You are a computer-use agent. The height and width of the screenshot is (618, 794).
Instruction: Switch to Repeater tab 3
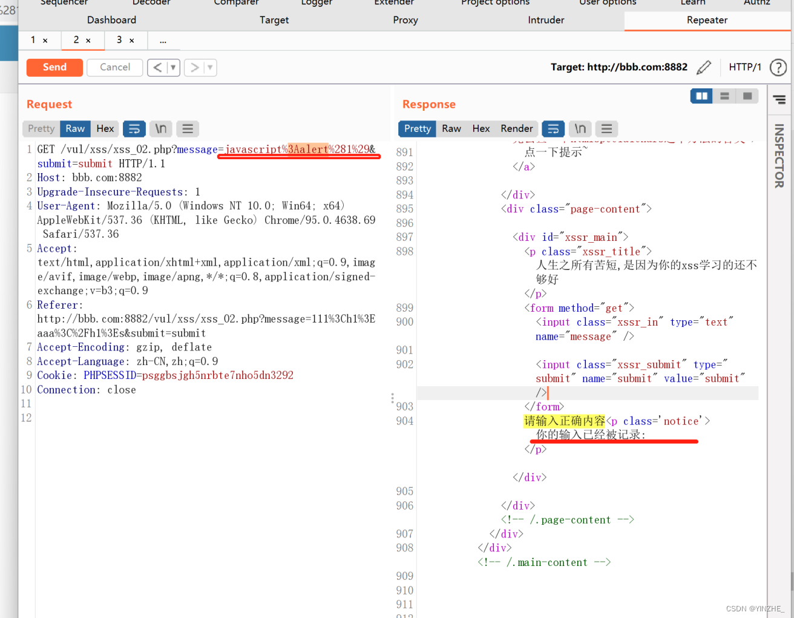point(119,40)
